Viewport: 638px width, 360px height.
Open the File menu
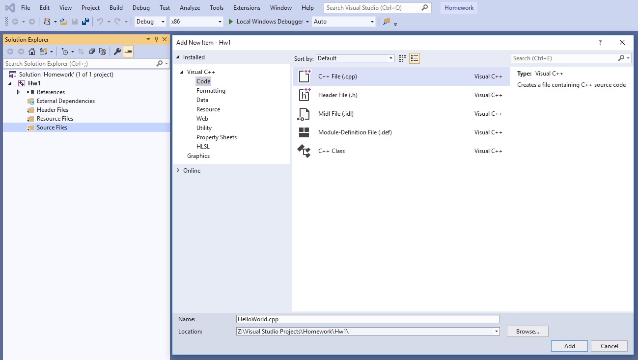pyautogui.click(x=26, y=8)
